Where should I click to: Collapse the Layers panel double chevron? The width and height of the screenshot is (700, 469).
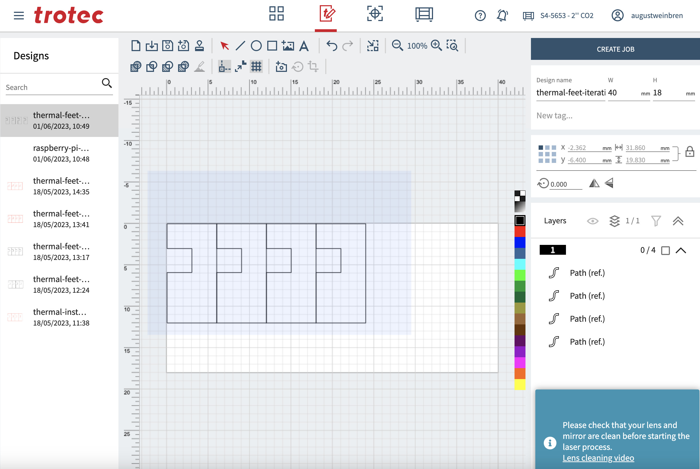coord(678,221)
